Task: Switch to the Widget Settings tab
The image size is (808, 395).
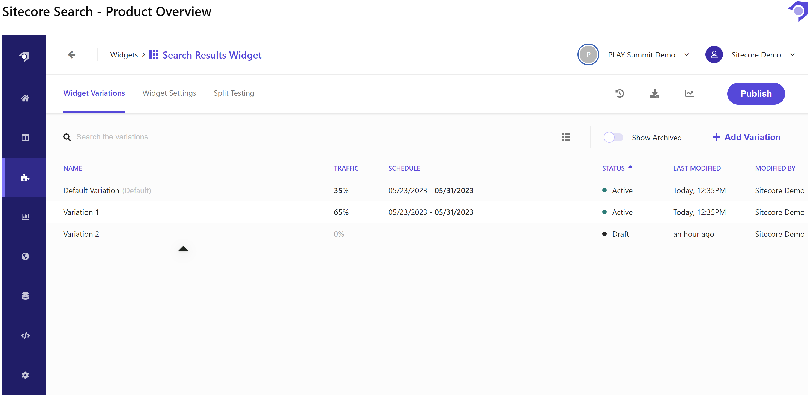Action: pos(169,93)
